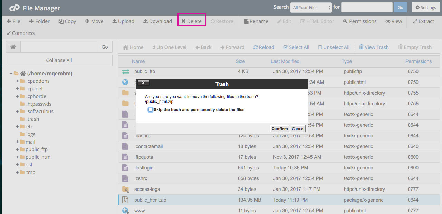Screen dimensions: 442x214
Task: Reload the file list
Action: tap(264, 47)
